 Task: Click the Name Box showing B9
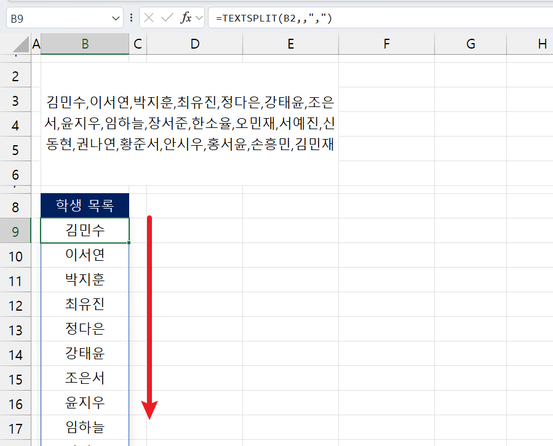(x=65, y=18)
